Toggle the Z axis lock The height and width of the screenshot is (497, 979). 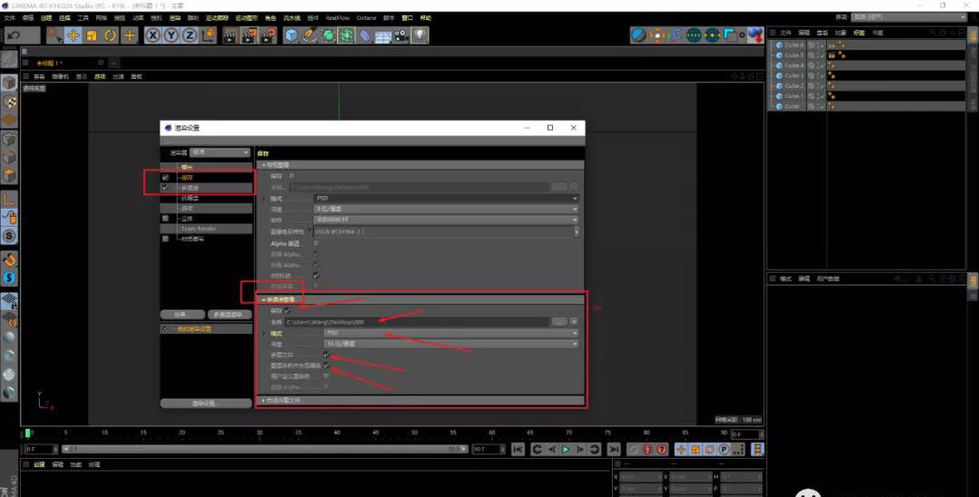(x=189, y=35)
